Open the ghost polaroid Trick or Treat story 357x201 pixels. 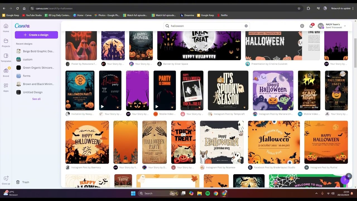192,90
